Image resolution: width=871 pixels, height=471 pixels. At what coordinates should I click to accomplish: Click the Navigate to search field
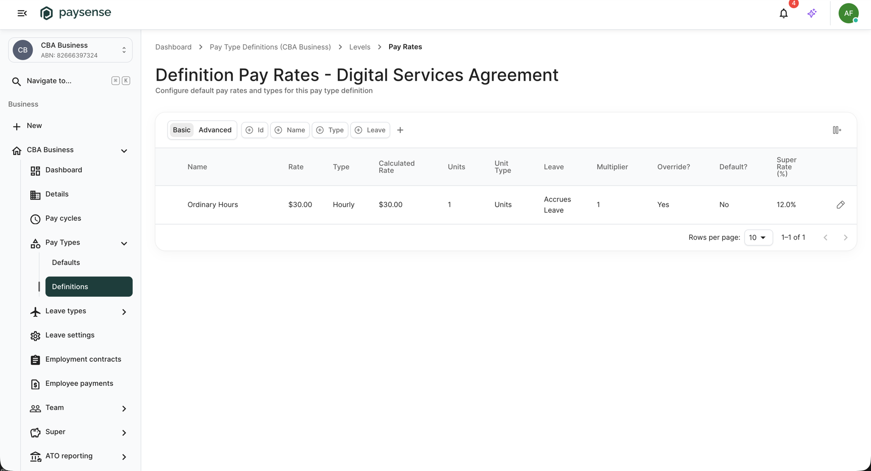click(71, 81)
